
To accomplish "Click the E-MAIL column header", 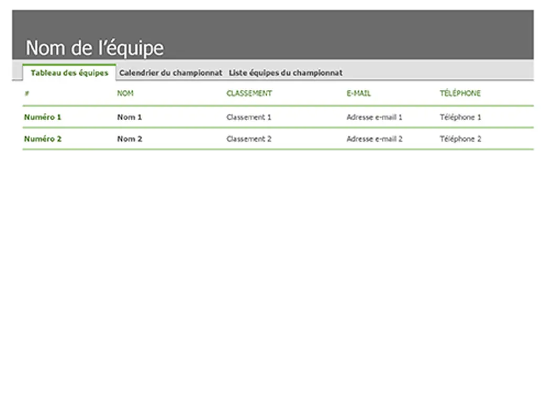I will click(x=357, y=93).
